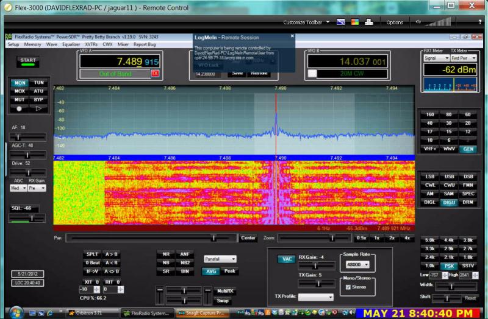Viewport: 488px width, 319px height.
Task: Select DIGU mode
Action: (x=449, y=203)
